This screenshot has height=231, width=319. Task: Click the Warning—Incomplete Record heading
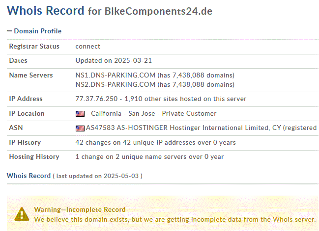click(80, 210)
